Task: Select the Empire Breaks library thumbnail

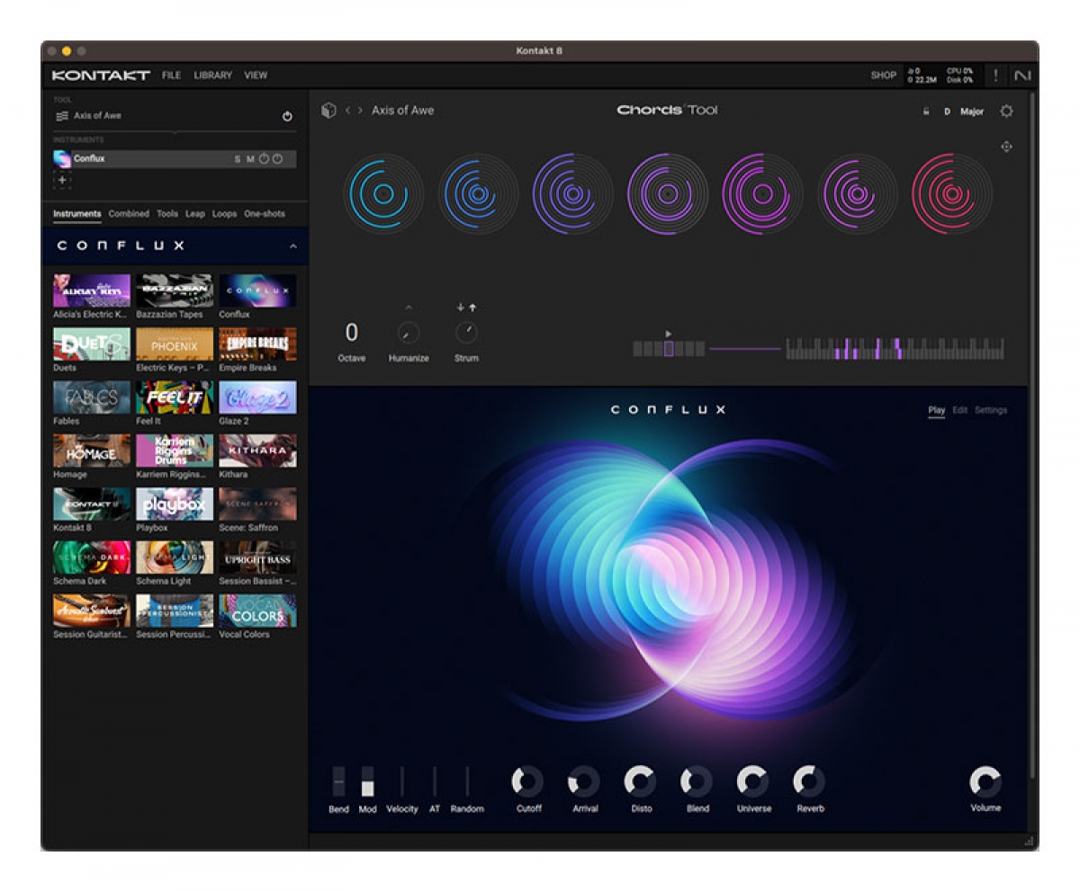Action: [x=257, y=344]
